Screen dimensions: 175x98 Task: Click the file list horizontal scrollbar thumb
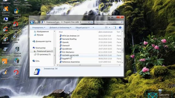(x=80, y=65)
